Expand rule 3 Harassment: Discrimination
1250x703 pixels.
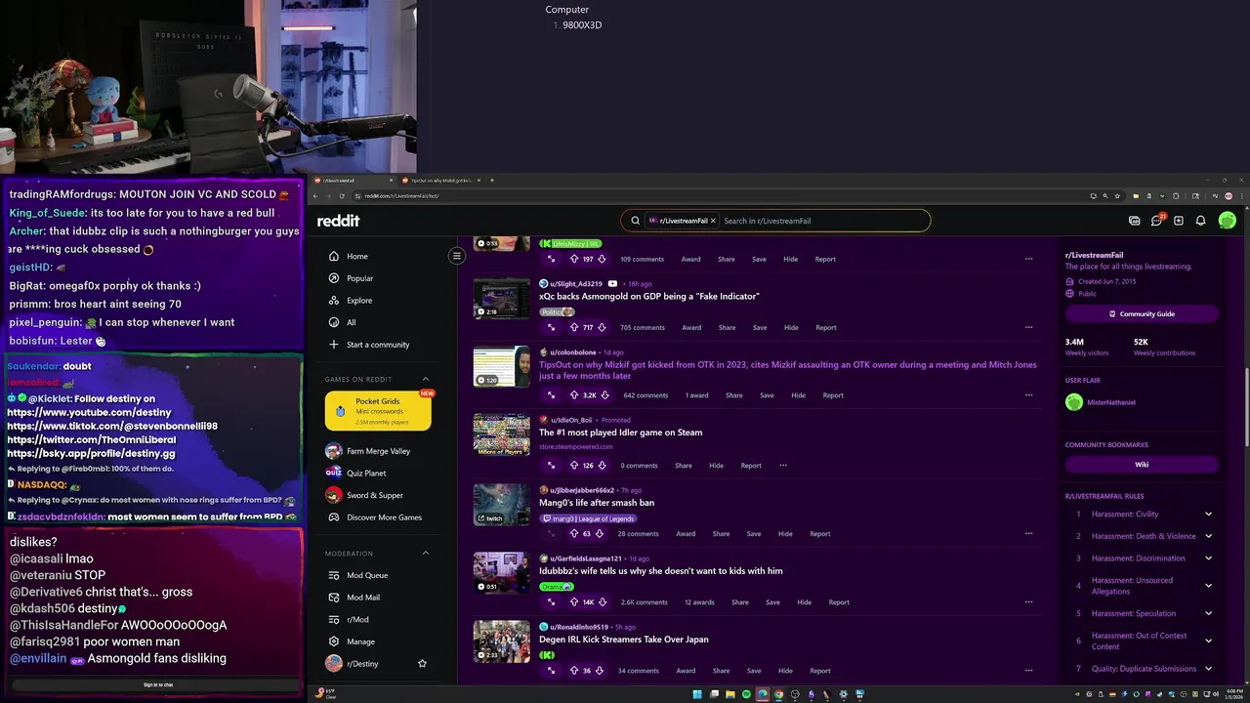pyautogui.click(x=1208, y=558)
